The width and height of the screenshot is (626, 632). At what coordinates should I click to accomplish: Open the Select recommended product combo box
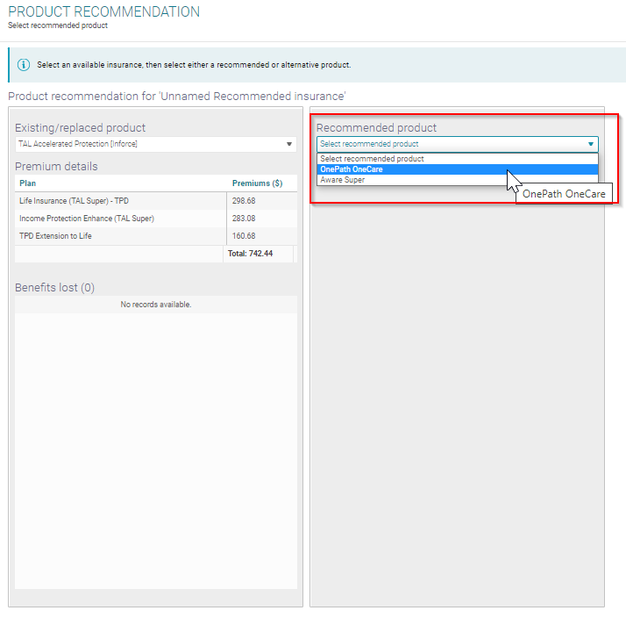(458, 144)
